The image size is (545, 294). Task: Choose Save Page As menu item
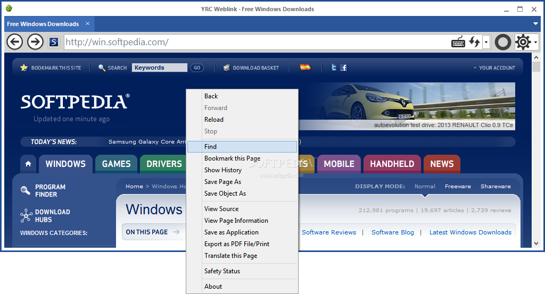[242, 182]
